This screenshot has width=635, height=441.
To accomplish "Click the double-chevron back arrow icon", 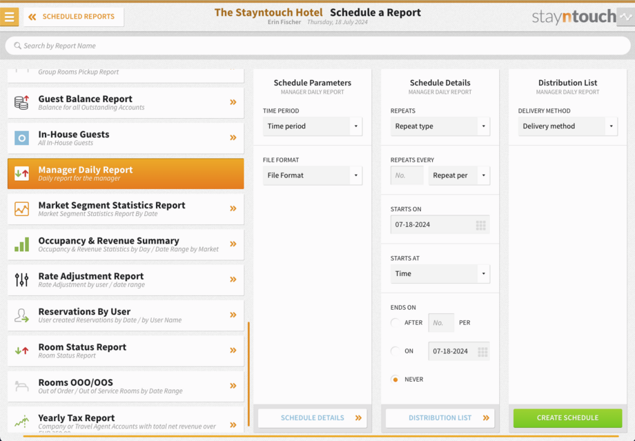I will pos(32,17).
